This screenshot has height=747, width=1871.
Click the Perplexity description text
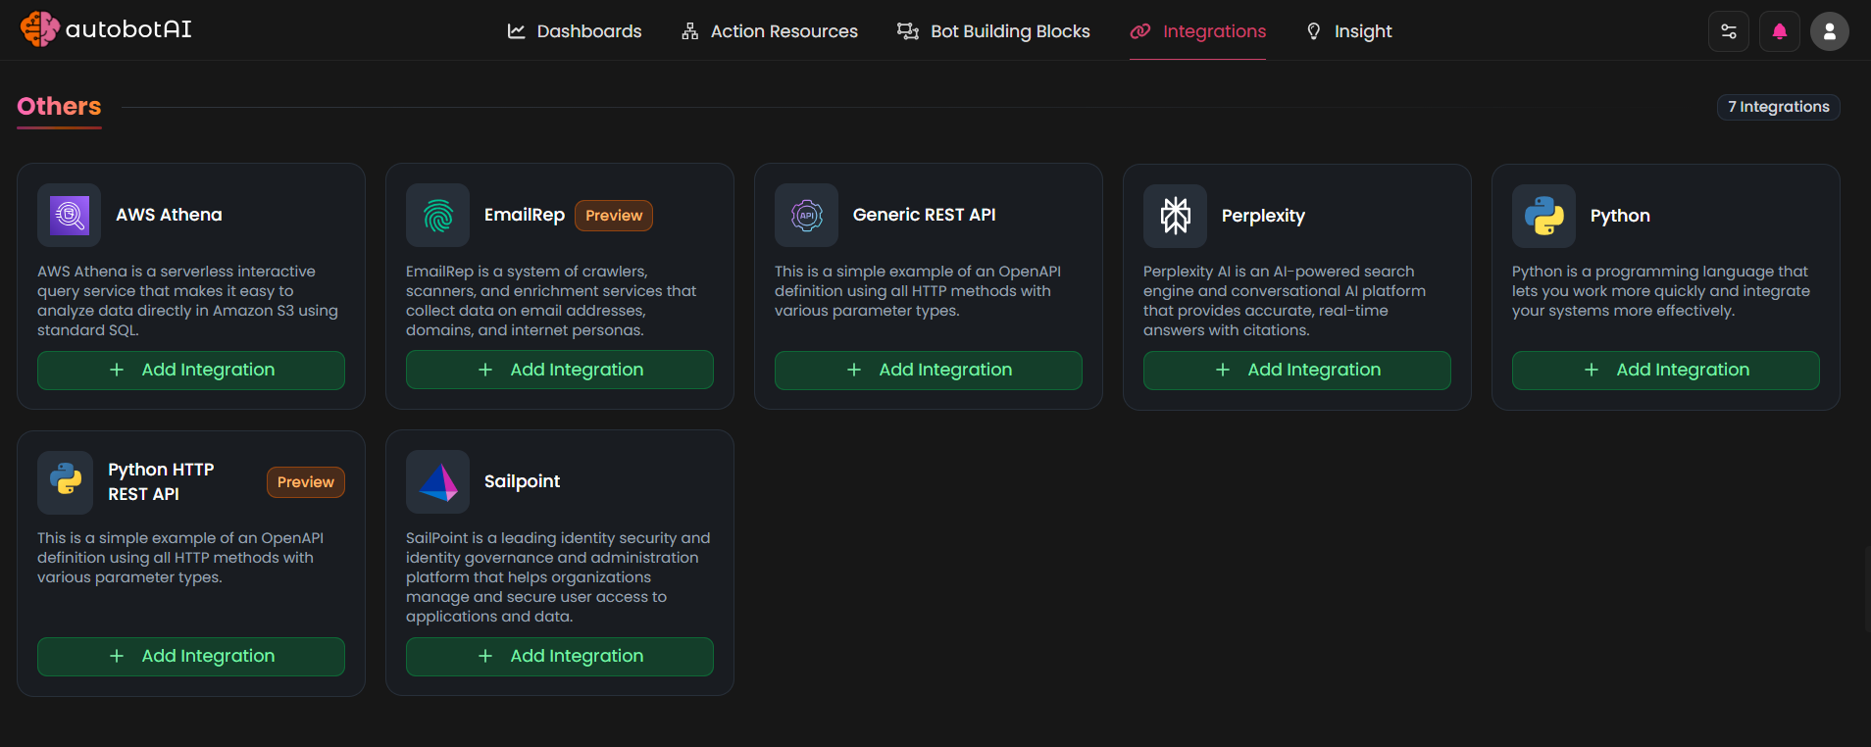click(x=1285, y=301)
